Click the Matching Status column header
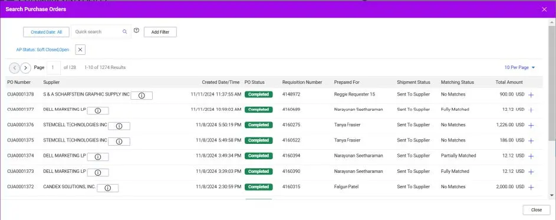The width and height of the screenshot is (556, 220). click(x=458, y=83)
